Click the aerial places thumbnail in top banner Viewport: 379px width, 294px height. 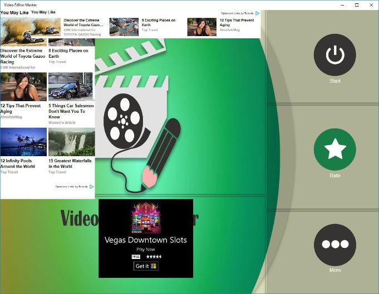(124, 27)
